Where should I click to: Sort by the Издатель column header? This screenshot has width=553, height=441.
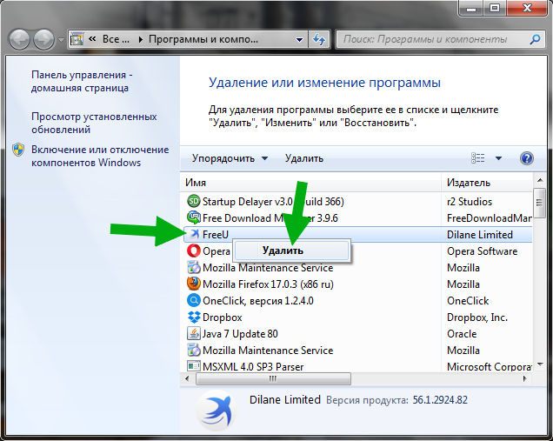(x=487, y=183)
